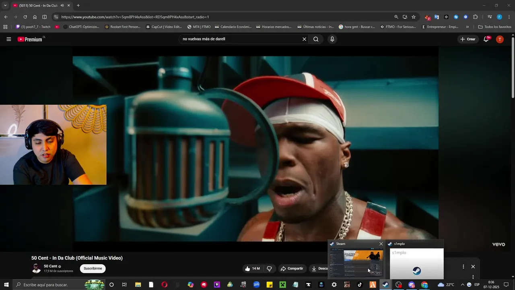Open the YouTube guide hamburger menu

click(x=9, y=39)
